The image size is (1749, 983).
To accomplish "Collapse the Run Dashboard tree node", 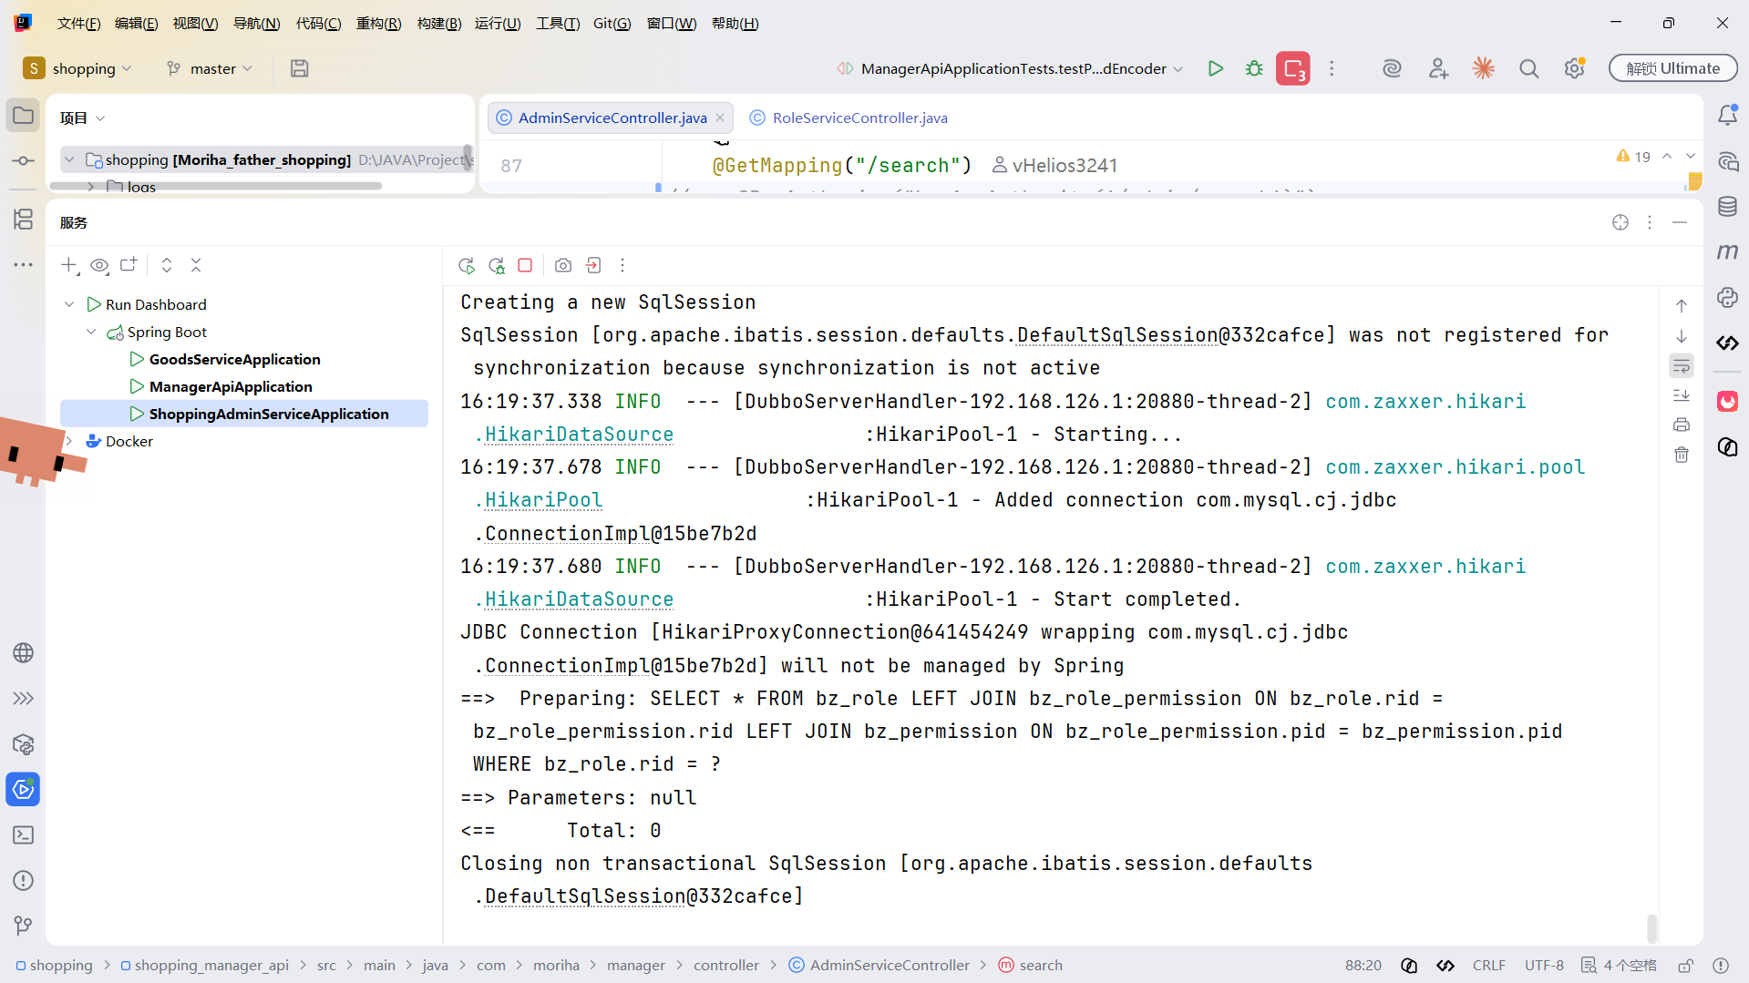I will click(69, 304).
